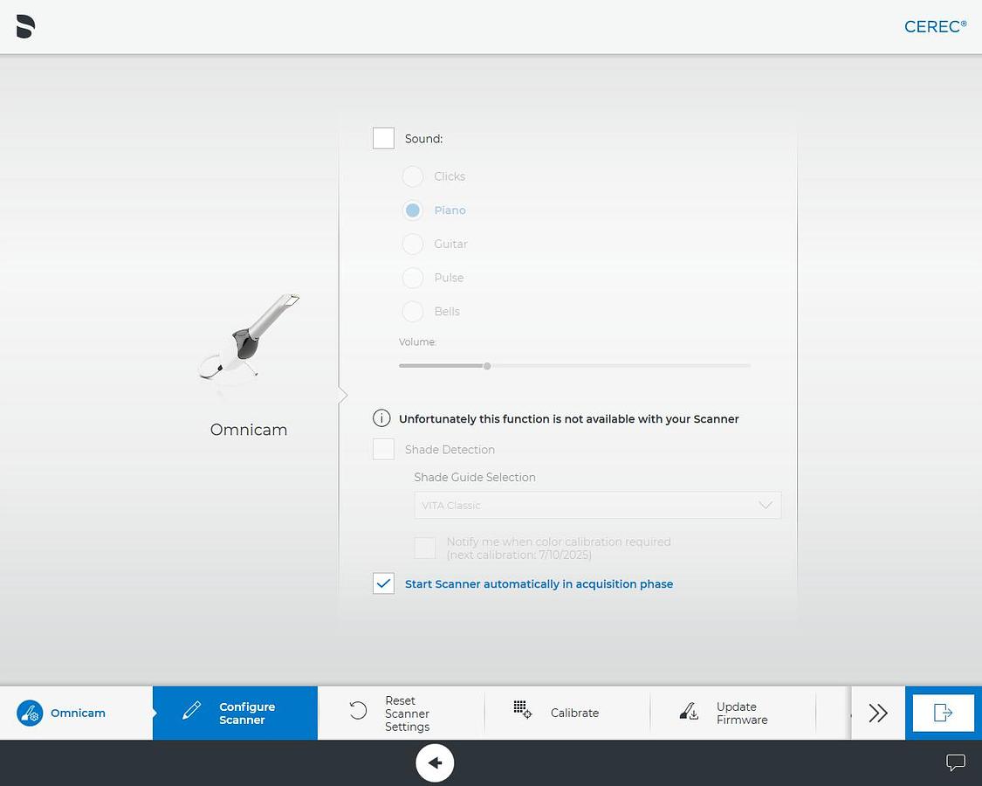The width and height of the screenshot is (982, 786).
Task: Toggle the Shade Detection checkbox
Action: click(x=383, y=449)
